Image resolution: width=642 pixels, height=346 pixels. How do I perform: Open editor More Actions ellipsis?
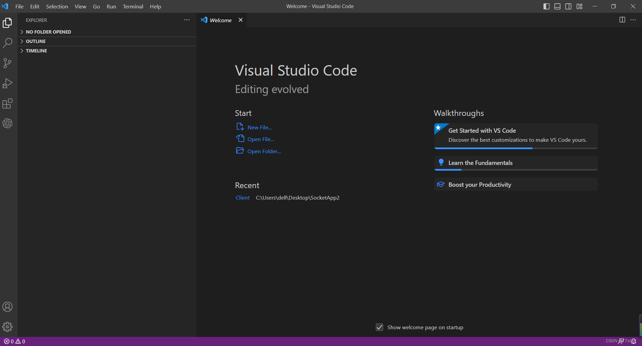point(633,20)
